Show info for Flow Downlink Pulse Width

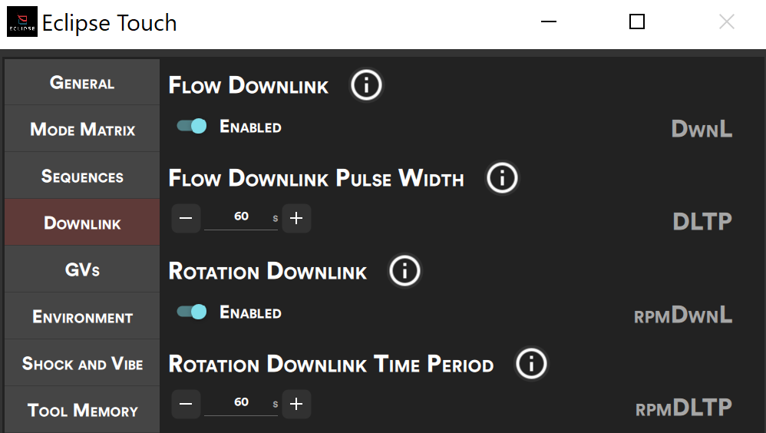click(502, 179)
